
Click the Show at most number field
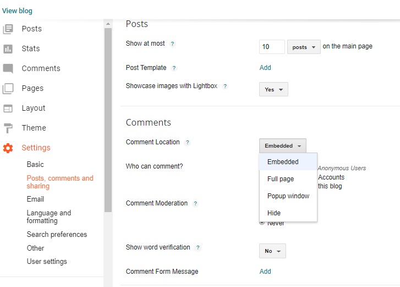click(272, 47)
